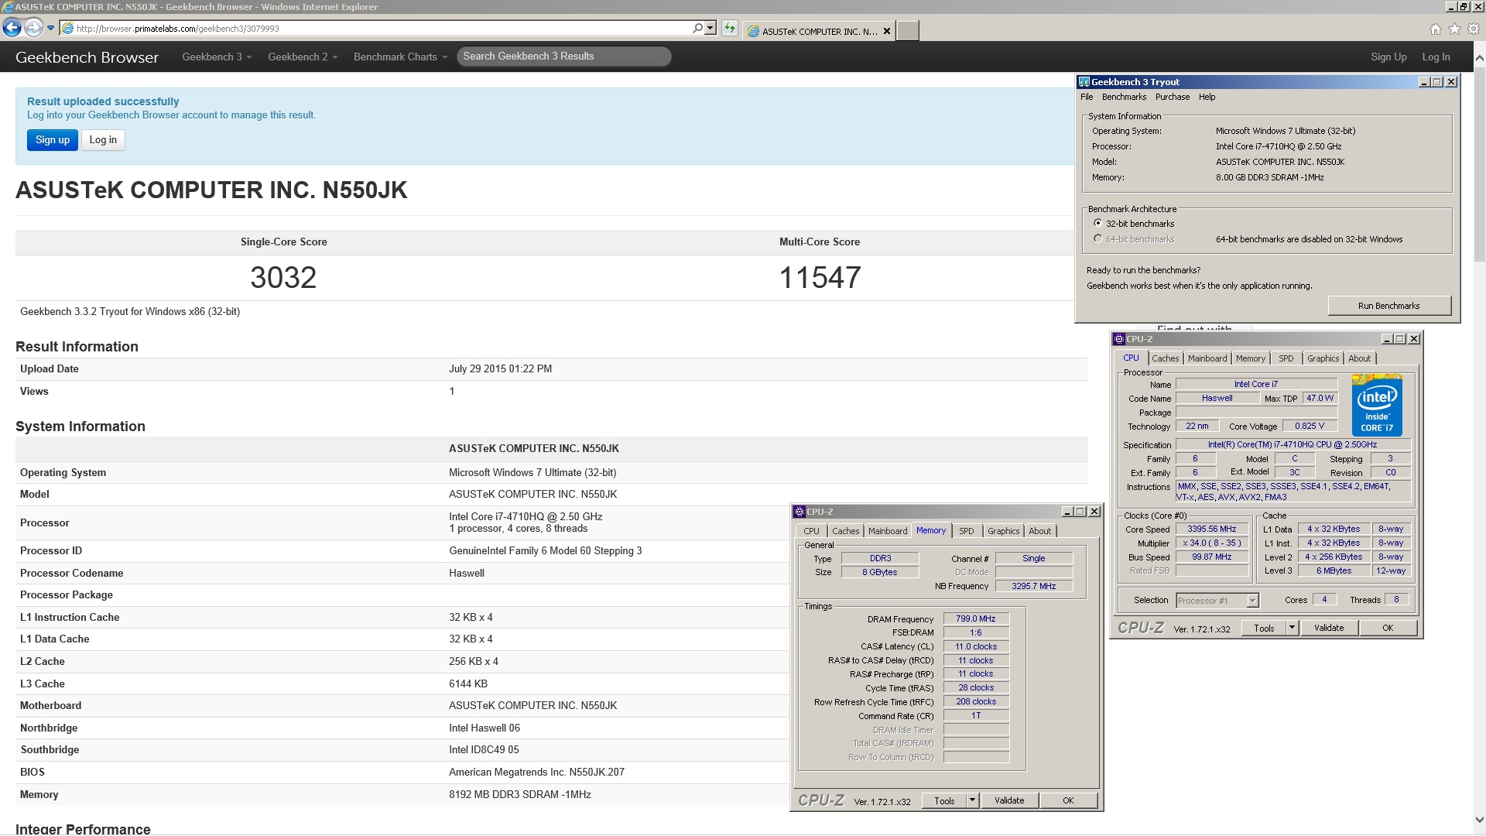Minimize the right CPU-Z CPU window
Image resolution: width=1486 pixels, height=836 pixels.
[1386, 339]
